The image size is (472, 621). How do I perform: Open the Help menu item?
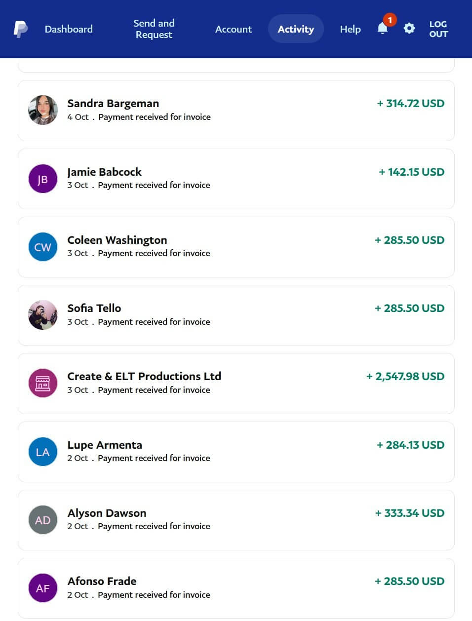click(x=350, y=29)
